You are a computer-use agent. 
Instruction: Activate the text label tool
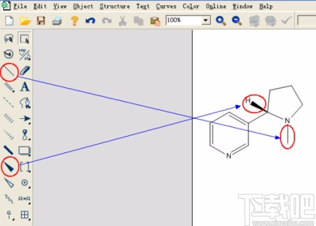click(25, 86)
